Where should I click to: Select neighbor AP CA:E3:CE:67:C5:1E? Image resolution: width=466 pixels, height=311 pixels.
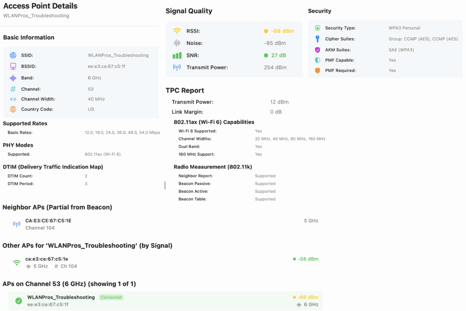tap(48, 221)
